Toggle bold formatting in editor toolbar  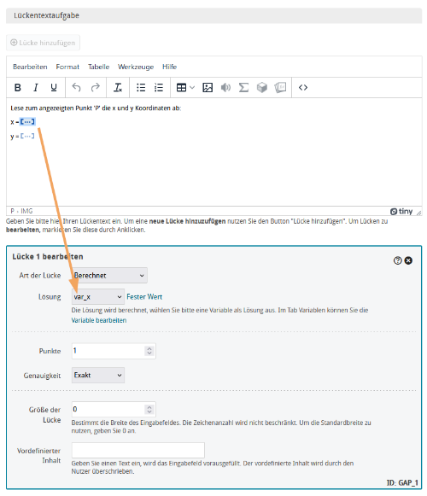click(x=18, y=87)
